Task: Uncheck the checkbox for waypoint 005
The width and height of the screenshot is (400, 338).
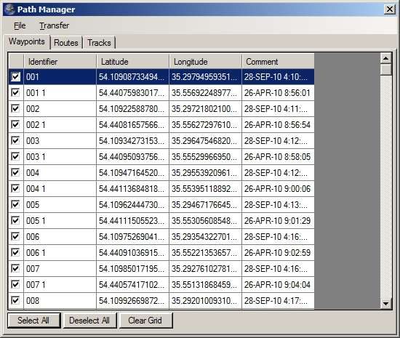Action: 15,204
